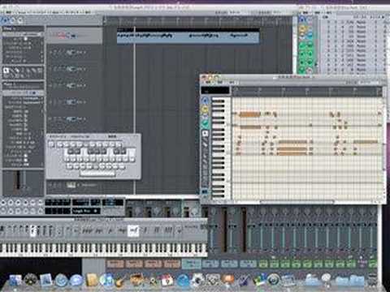Select the bottom Arrange track below the Caps Lock Keyboard

(x=75, y=186)
